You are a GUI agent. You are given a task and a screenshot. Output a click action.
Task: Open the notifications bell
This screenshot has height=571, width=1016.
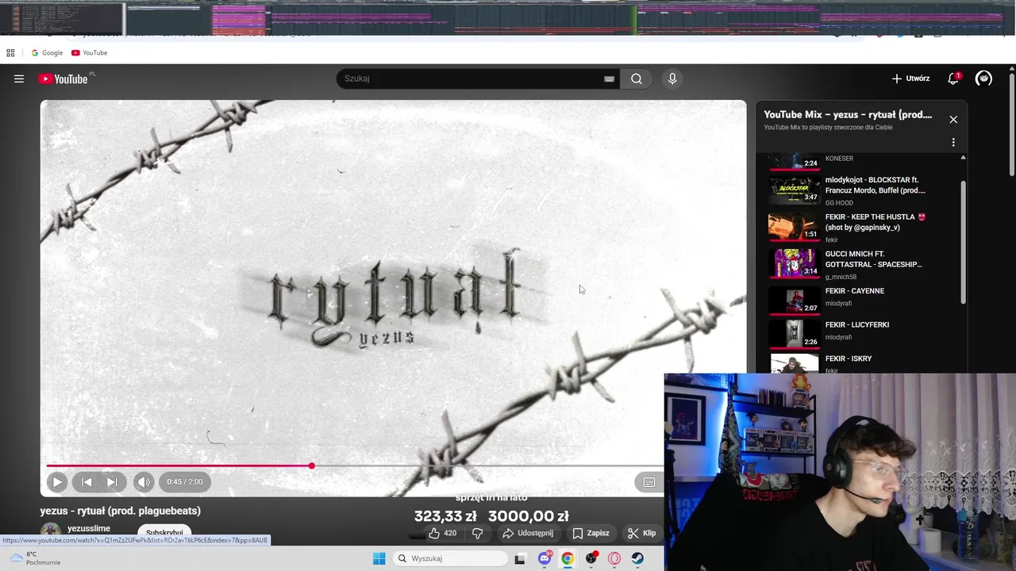coord(953,79)
